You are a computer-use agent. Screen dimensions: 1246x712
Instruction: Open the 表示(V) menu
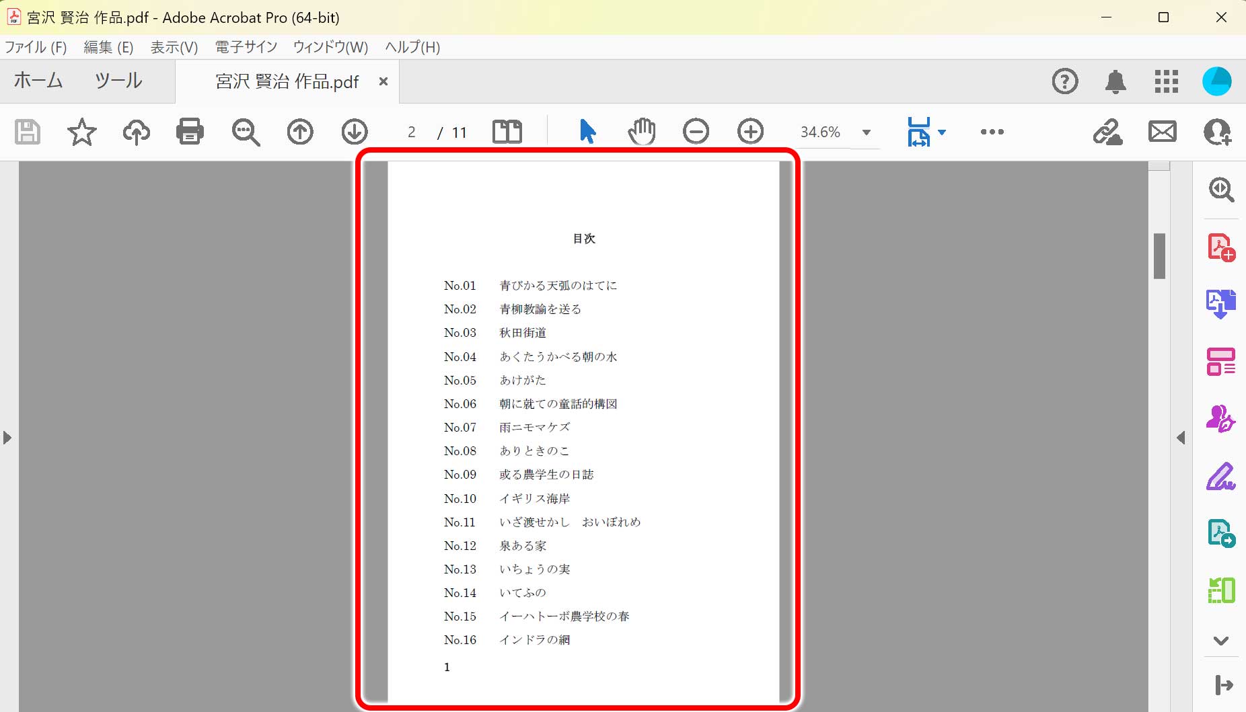[174, 47]
